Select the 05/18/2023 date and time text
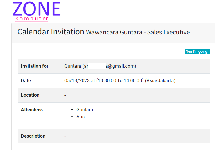Viewport: 215px width, 150px height. pyautogui.click(x=104, y=80)
